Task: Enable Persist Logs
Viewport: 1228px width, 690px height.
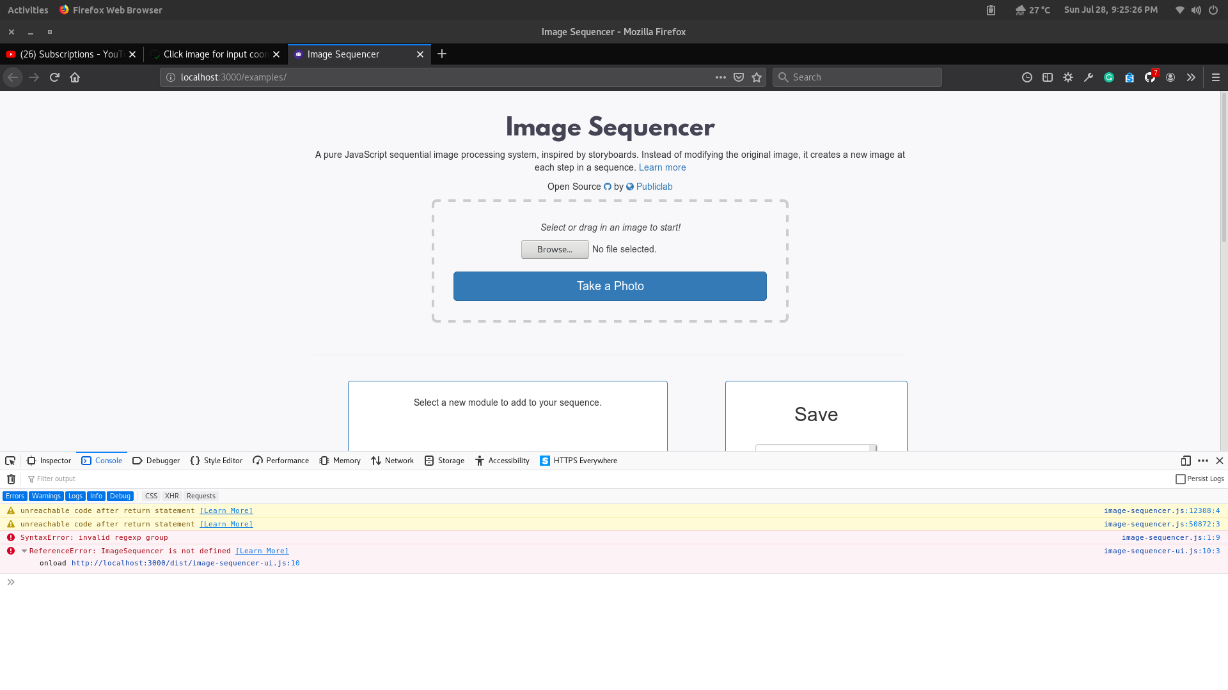Action: click(x=1180, y=479)
